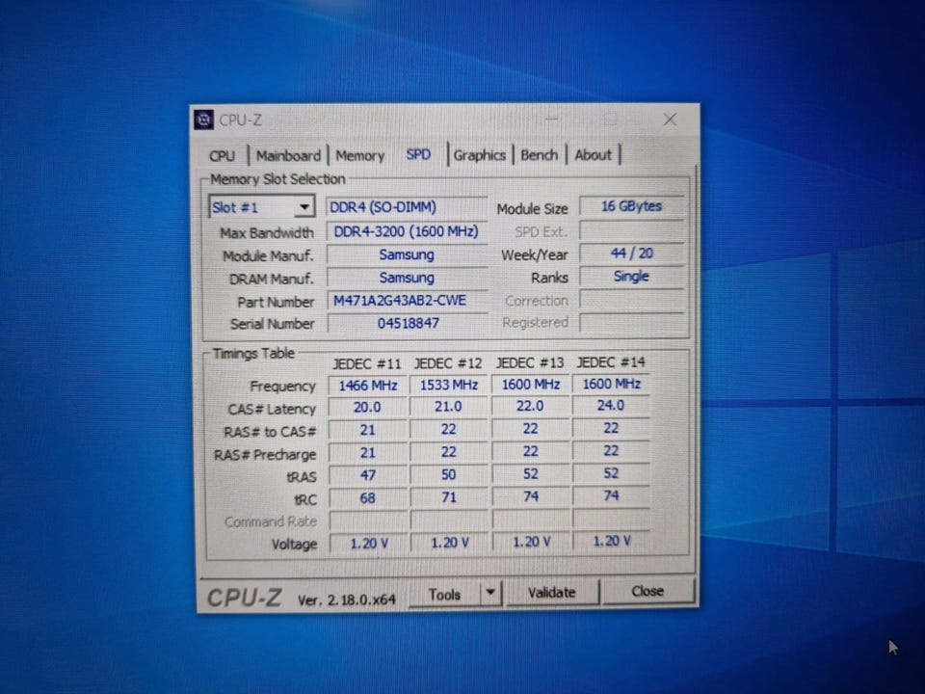925x694 pixels.
Task: Click CAS# Latency value 20.0
Action: pyautogui.click(x=367, y=407)
